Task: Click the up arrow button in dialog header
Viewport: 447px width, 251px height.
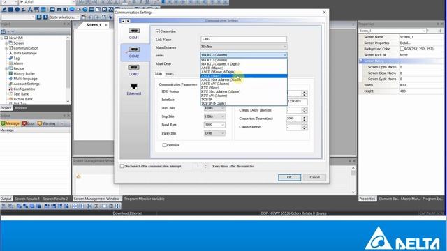Action: tap(123, 21)
